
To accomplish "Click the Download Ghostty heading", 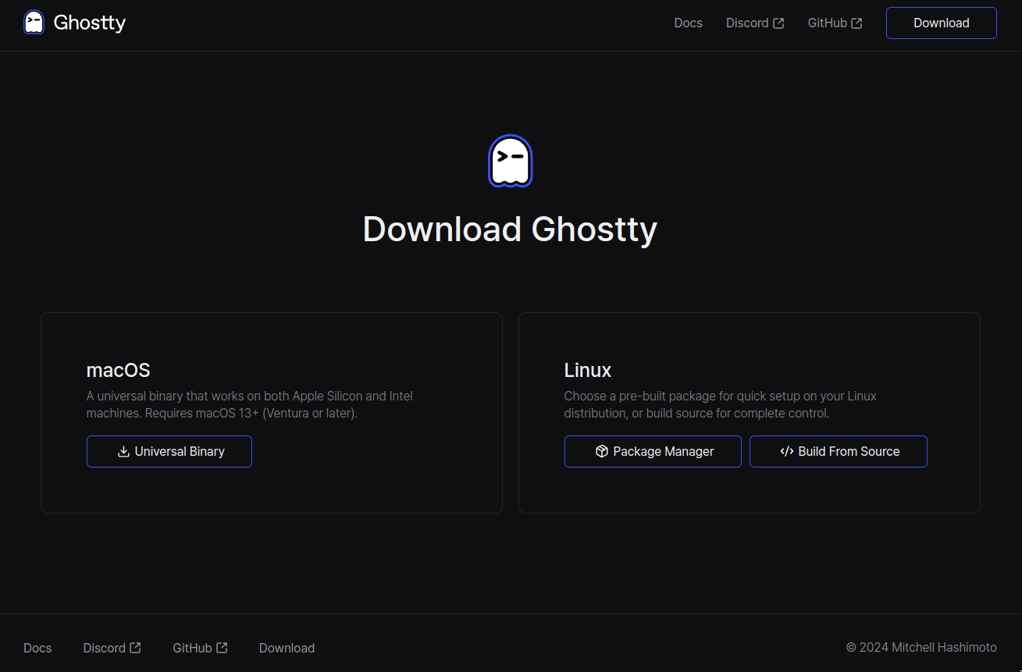I will [510, 229].
